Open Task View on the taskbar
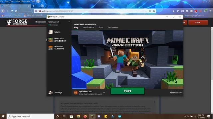This screenshot has height=119, width=213. (x=64, y=116)
